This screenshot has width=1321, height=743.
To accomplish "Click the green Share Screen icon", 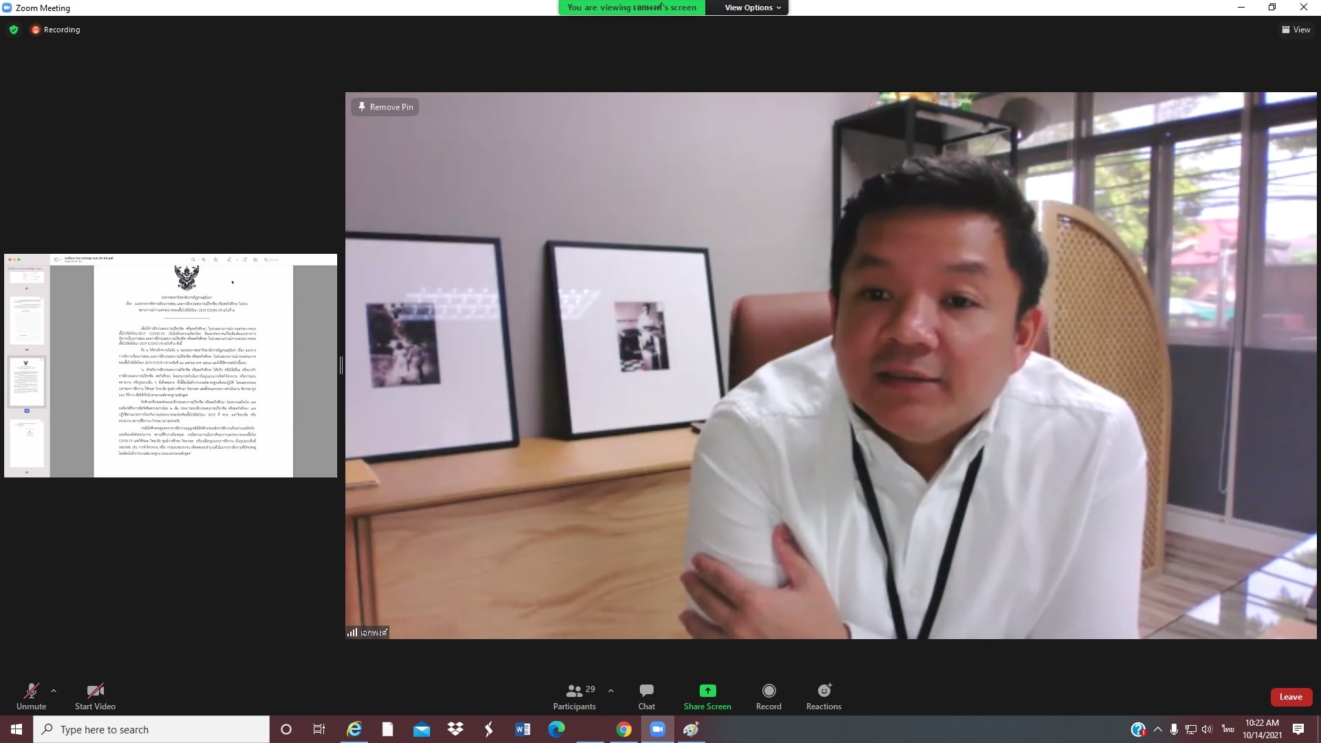I will [x=707, y=691].
